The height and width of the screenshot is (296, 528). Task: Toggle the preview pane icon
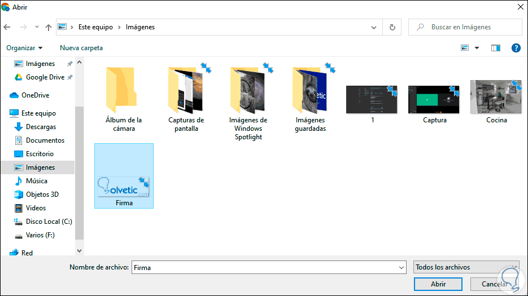pos(496,48)
